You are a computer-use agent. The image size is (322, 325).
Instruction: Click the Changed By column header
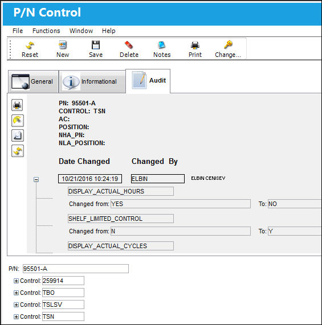click(x=154, y=161)
